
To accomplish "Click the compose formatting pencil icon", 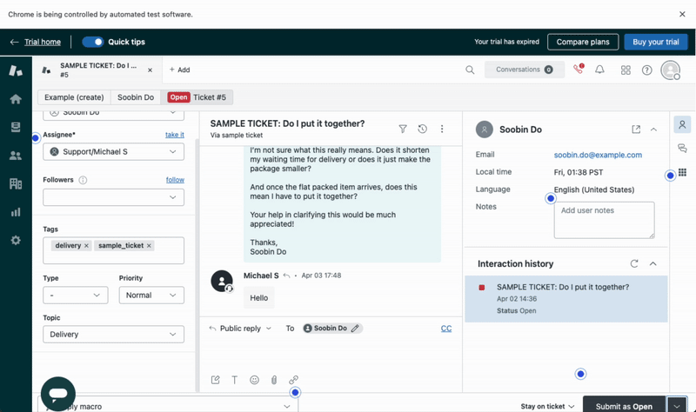I will coord(215,380).
